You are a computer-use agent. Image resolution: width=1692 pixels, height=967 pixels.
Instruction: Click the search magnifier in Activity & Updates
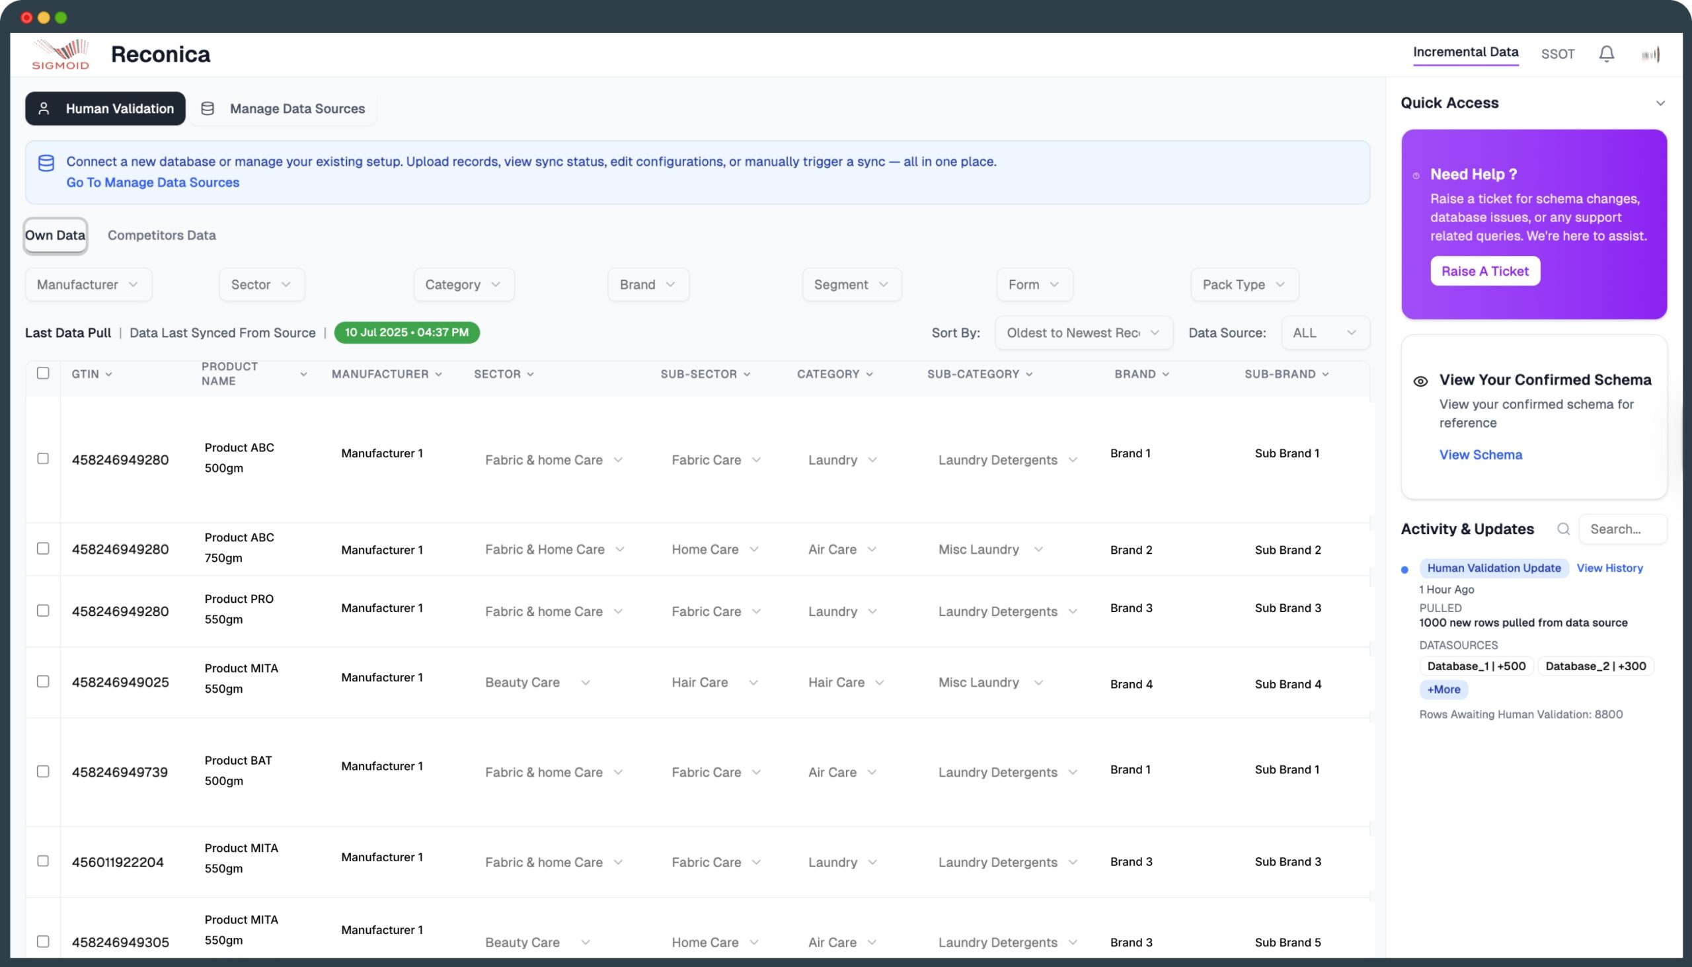1563,529
